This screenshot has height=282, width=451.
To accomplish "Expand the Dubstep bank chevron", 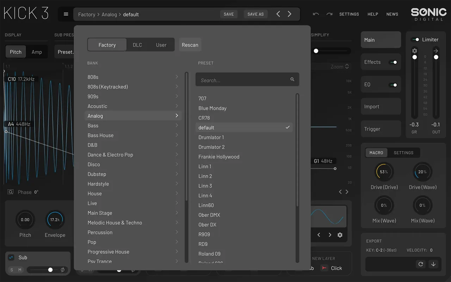I will tap(177, 174).
